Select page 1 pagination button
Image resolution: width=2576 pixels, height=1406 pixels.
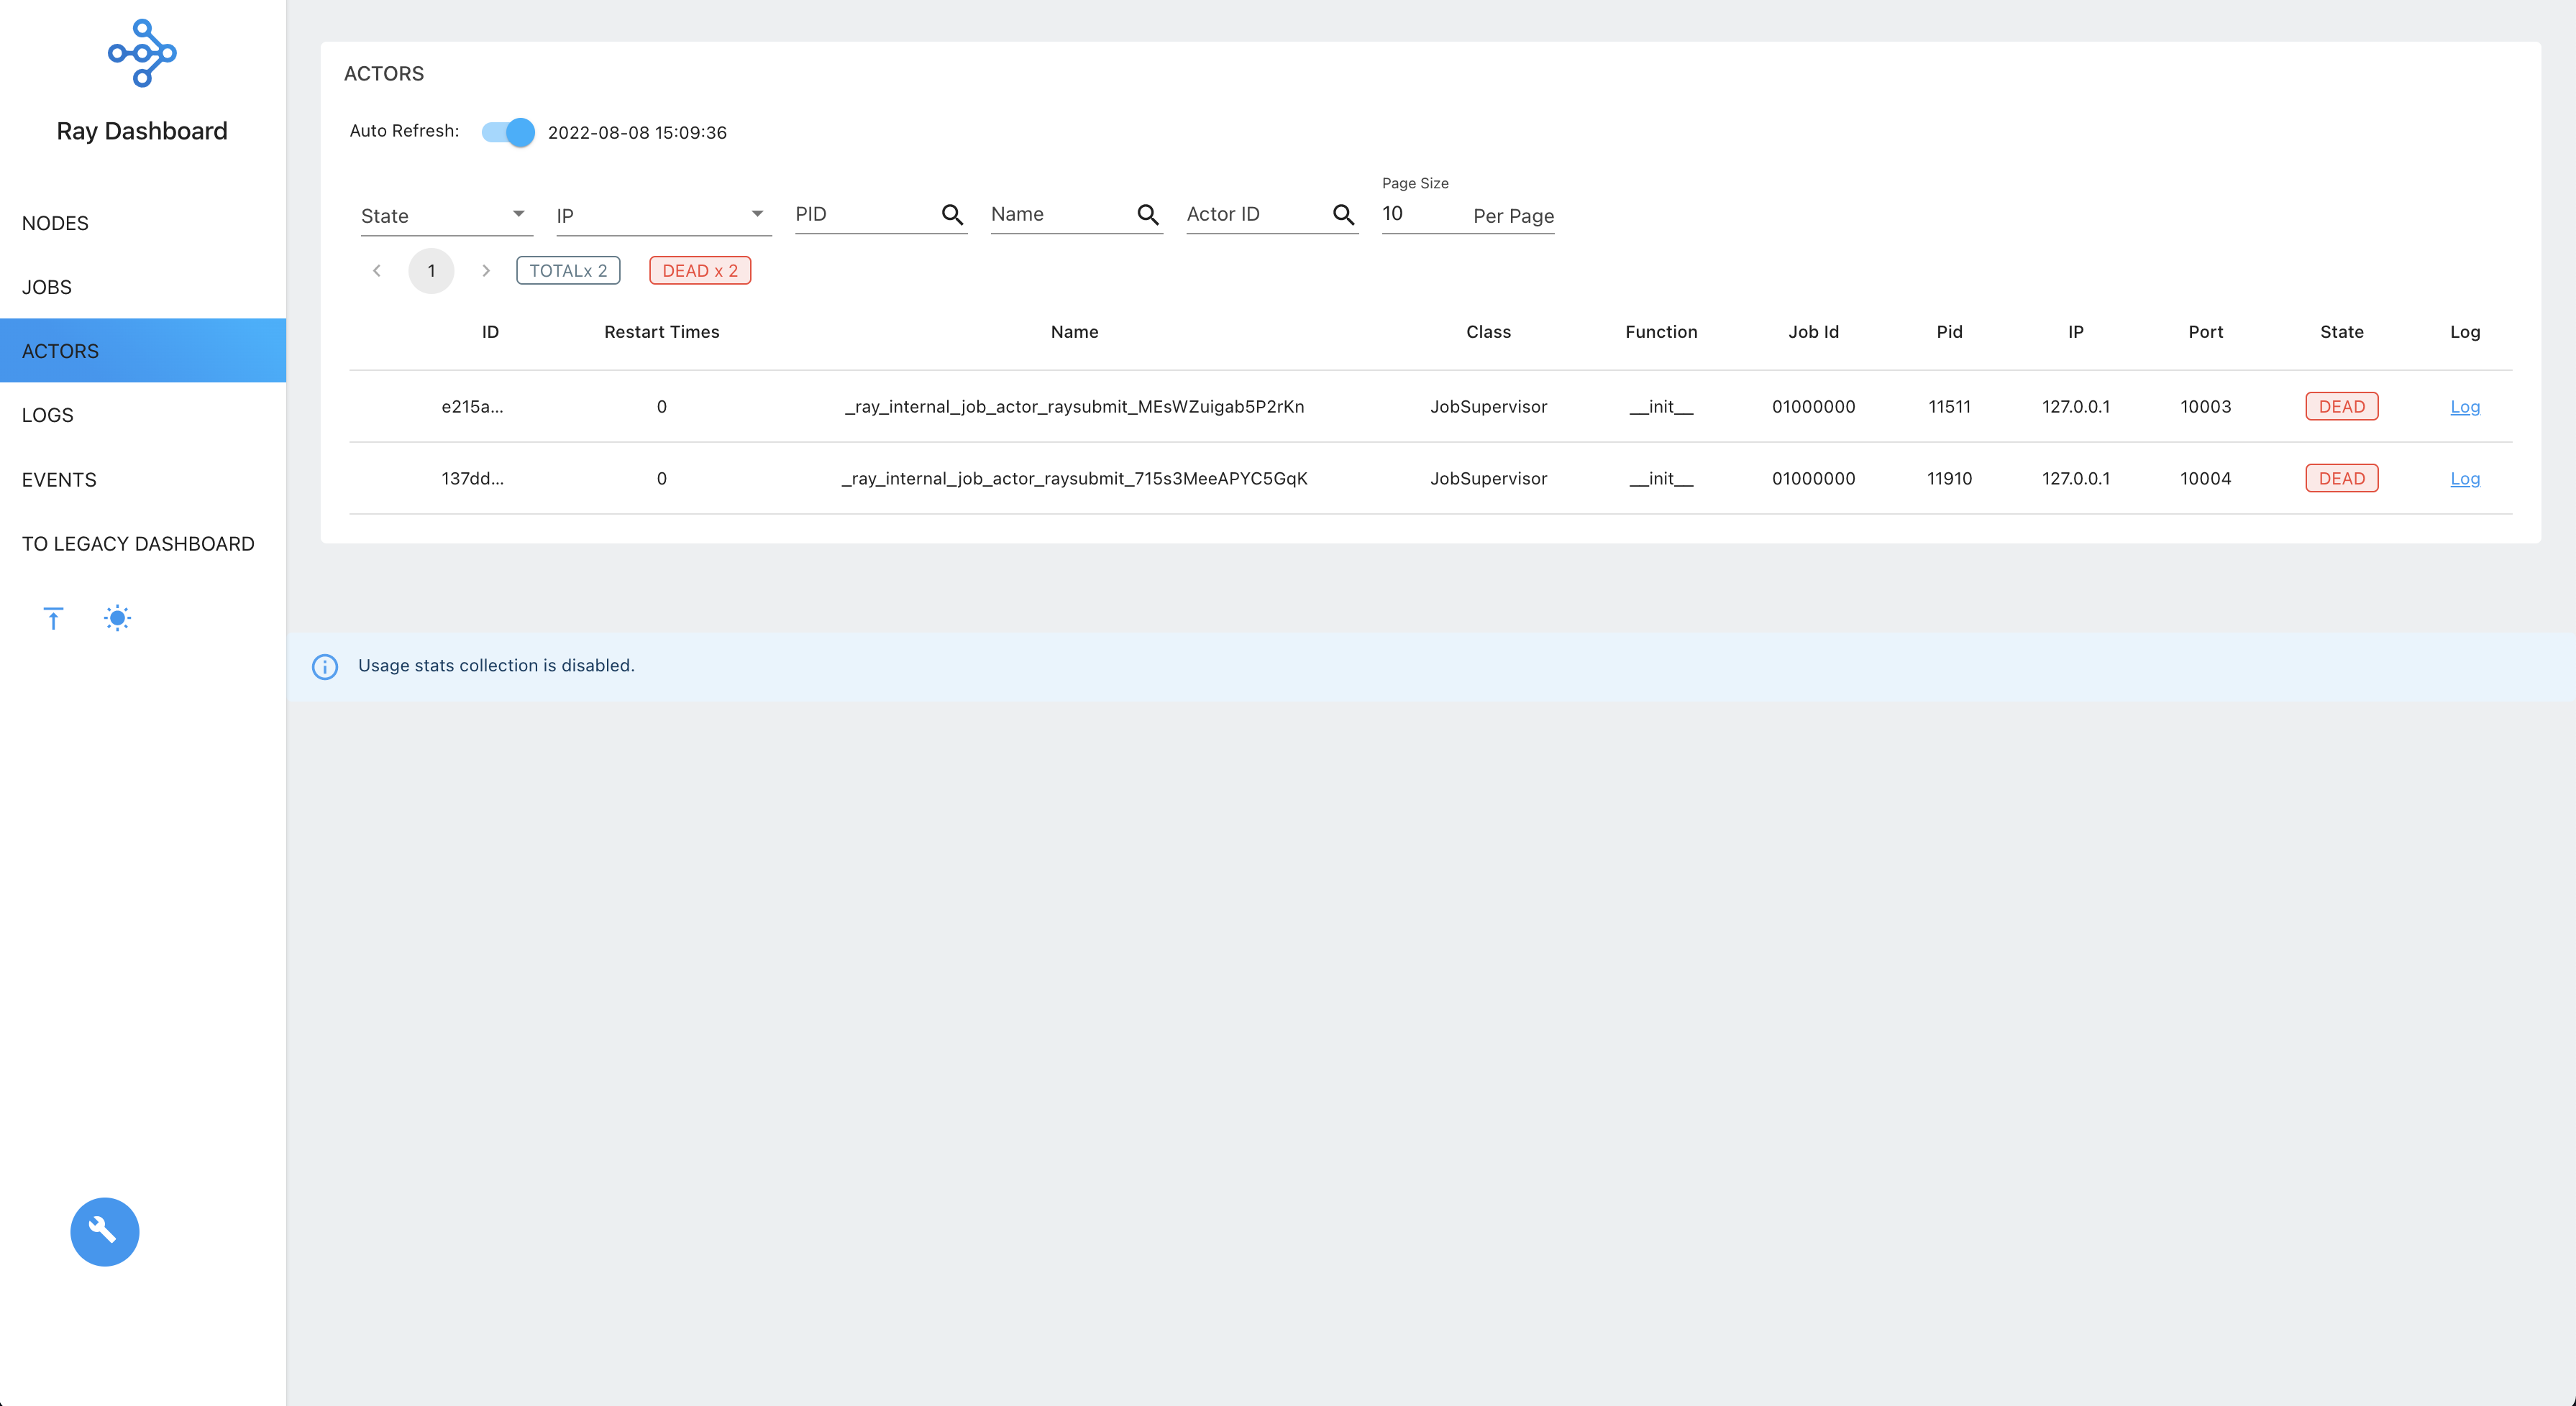tap(431, 271)
